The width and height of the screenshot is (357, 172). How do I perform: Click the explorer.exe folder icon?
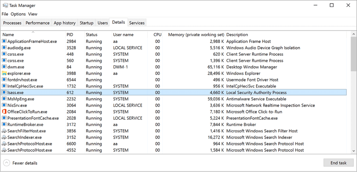tap(4, 73)
